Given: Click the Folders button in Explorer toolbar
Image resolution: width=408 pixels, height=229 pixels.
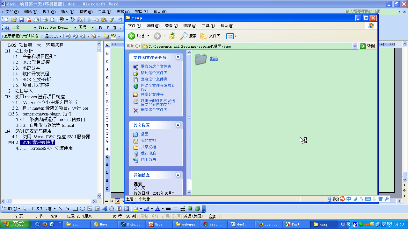Looking at the screenshot, I should click(x=210, y=36).
